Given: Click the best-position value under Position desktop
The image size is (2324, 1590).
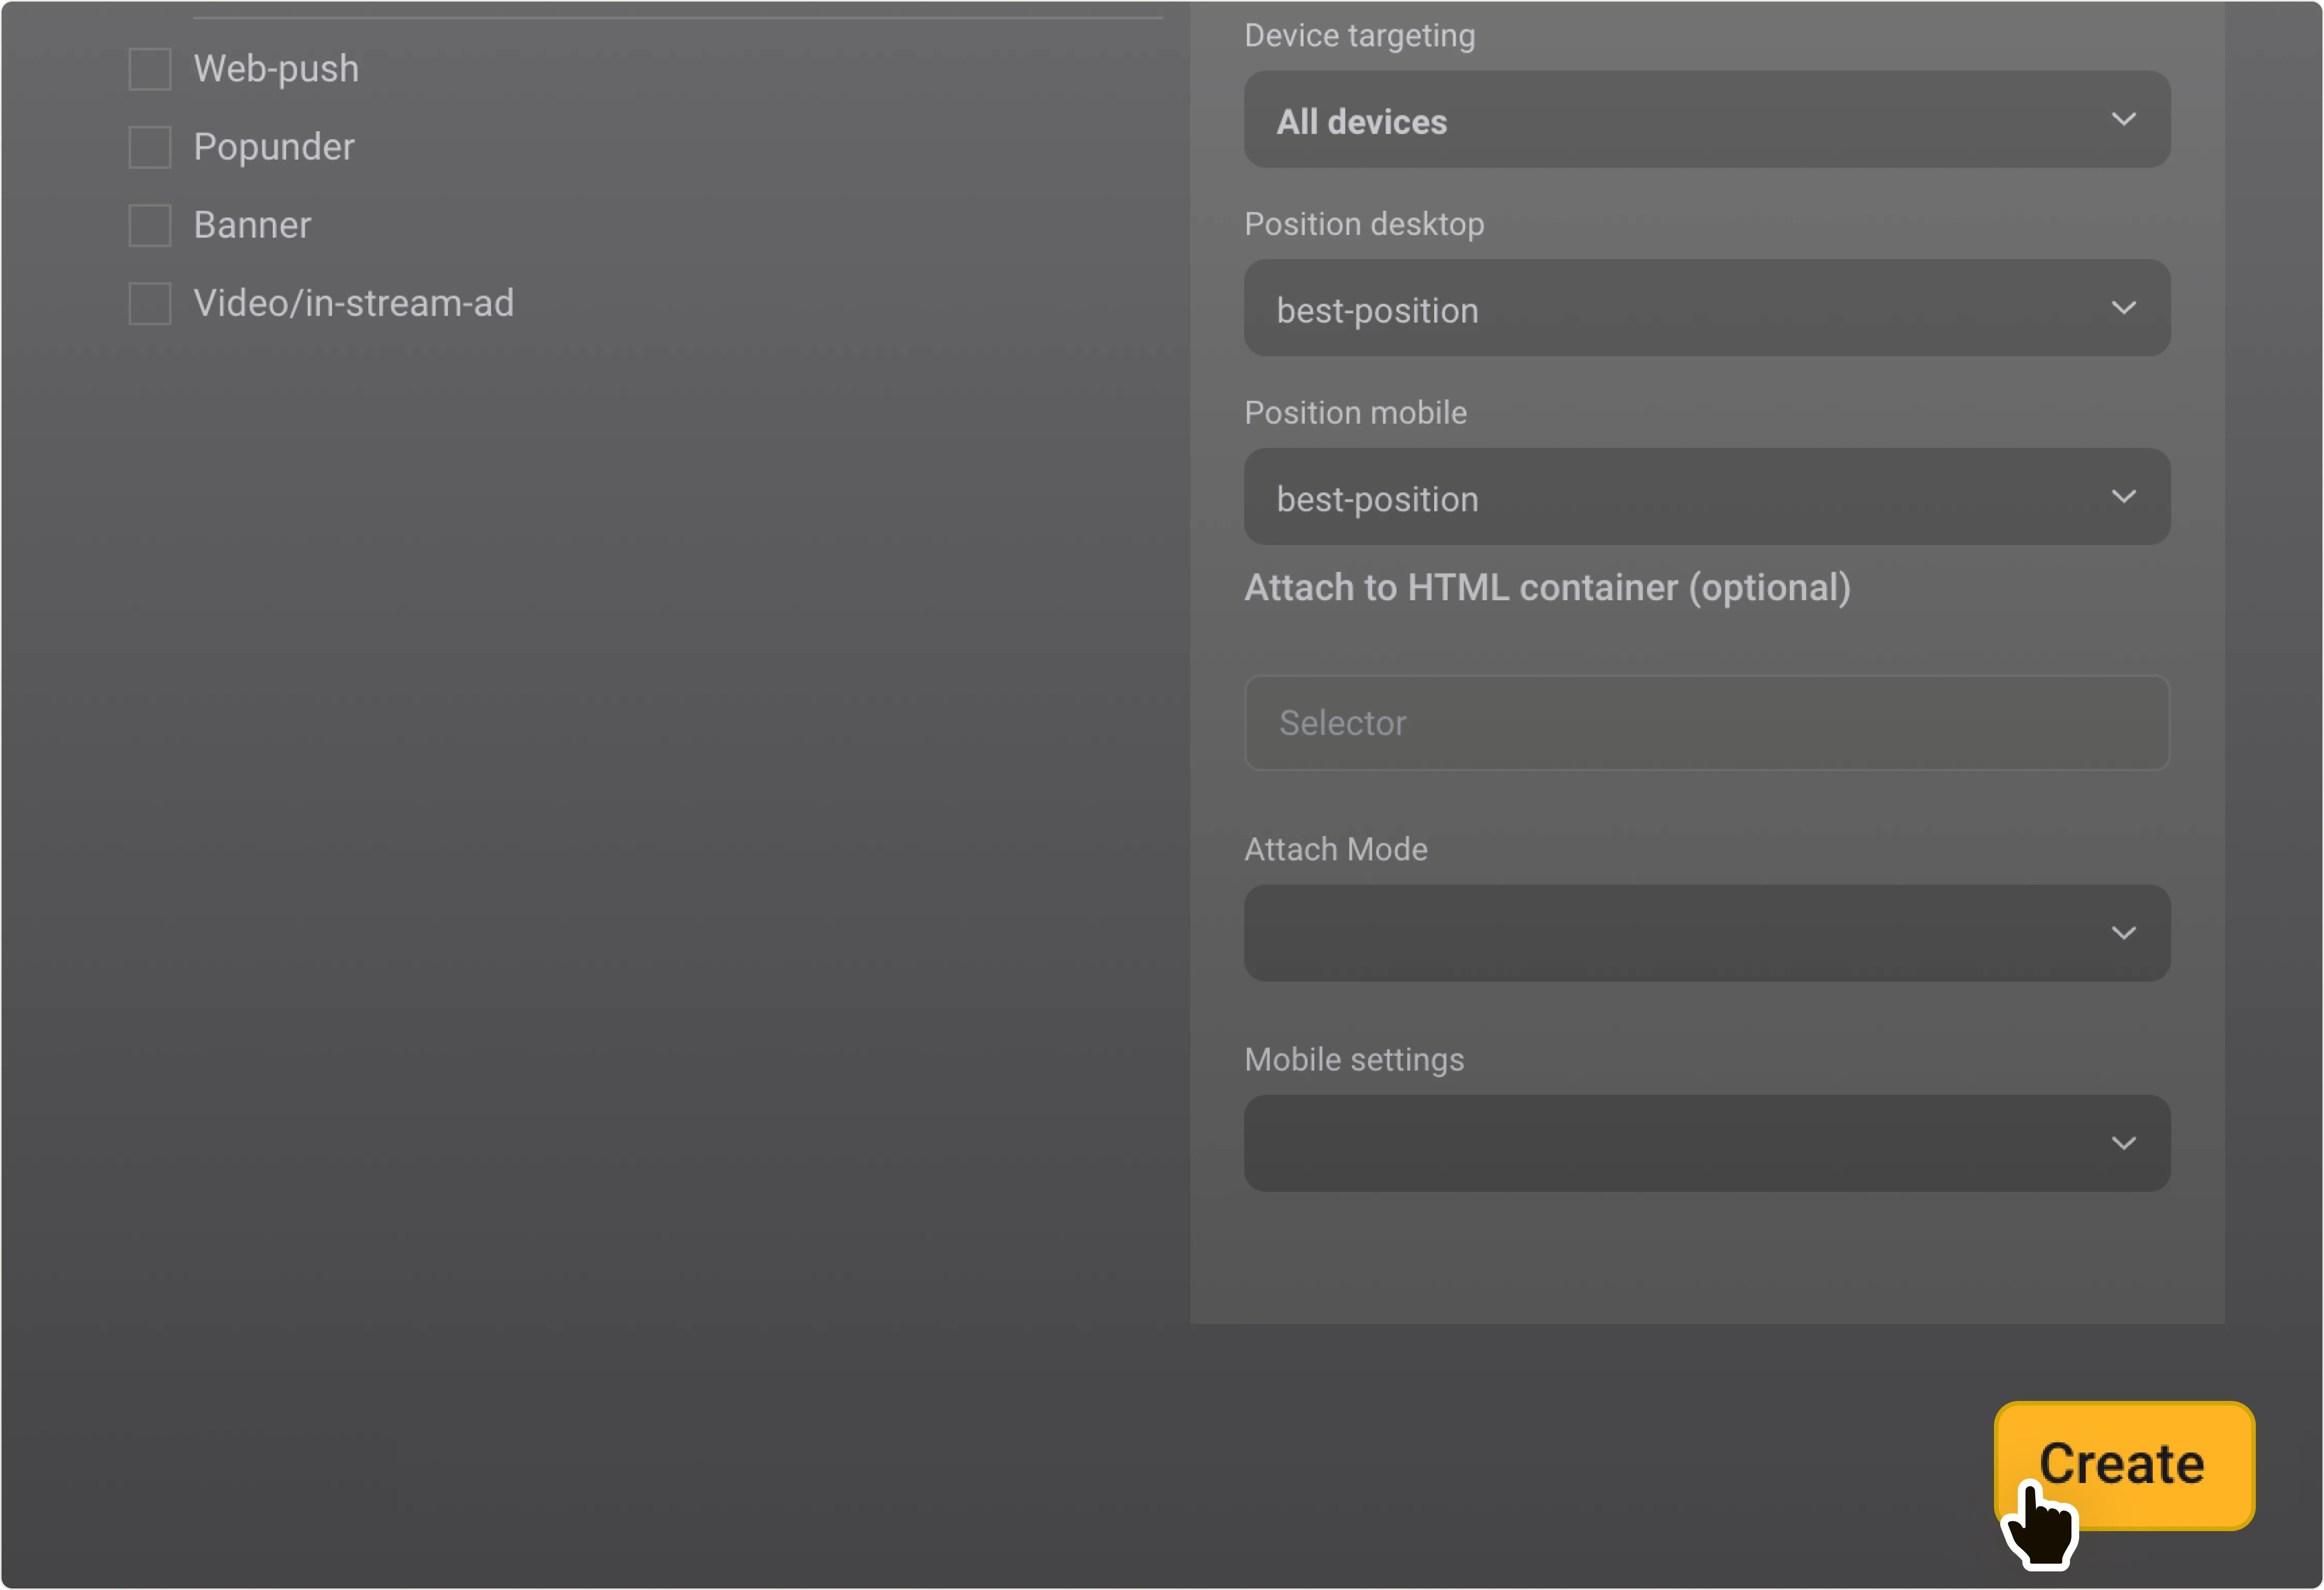Looking at the screenshot, I should pos(1377,310).
